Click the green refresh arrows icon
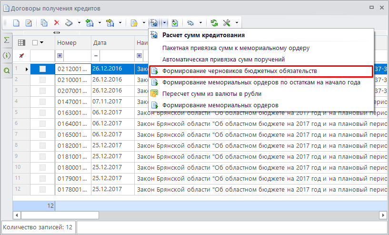This screenshot has height=235, width=389. [x=214, y=22]
